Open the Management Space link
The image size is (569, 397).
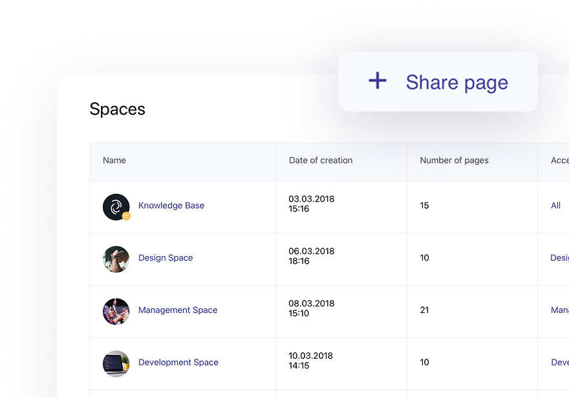click(178, 310)
